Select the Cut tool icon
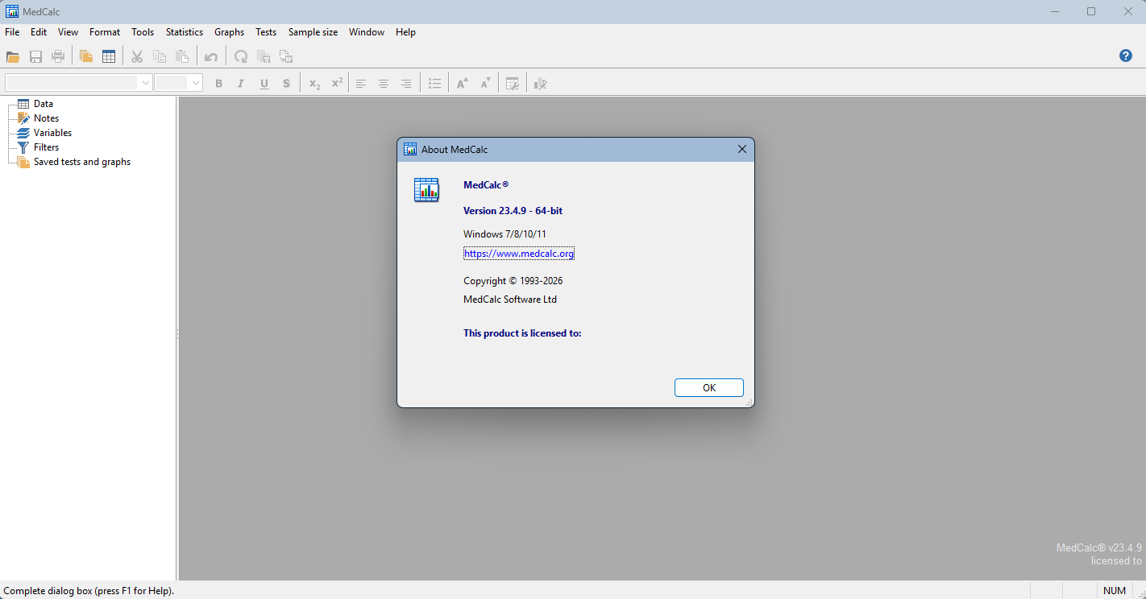 coord(137,56)
